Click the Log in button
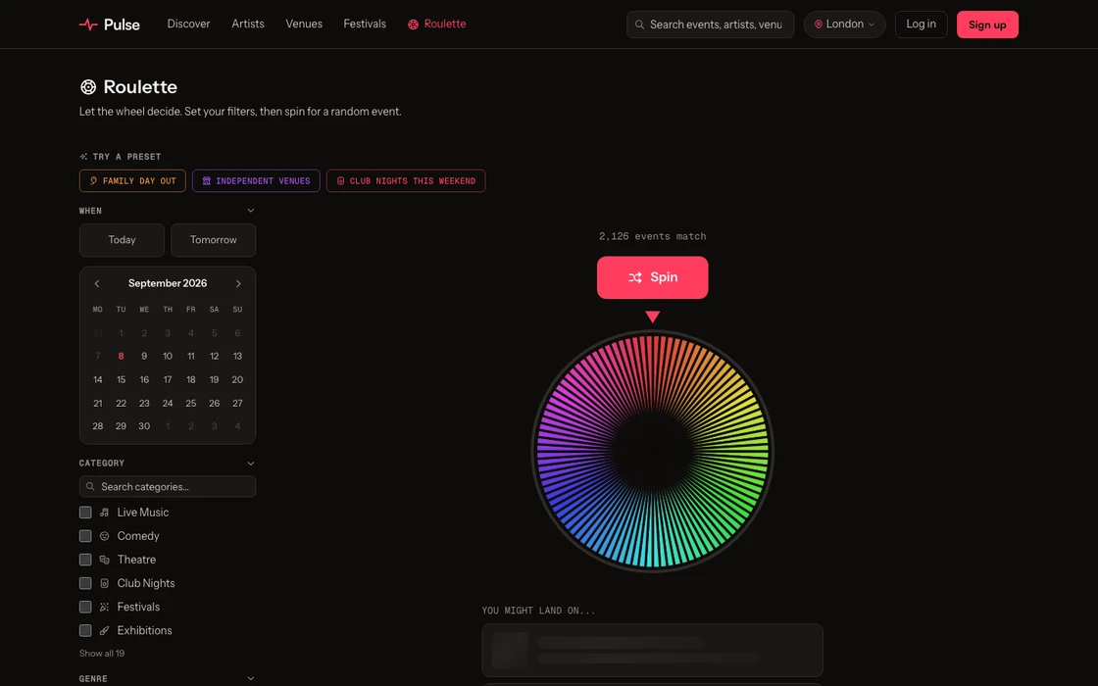This screenshot has height=686, width=1098. [921, 24]
